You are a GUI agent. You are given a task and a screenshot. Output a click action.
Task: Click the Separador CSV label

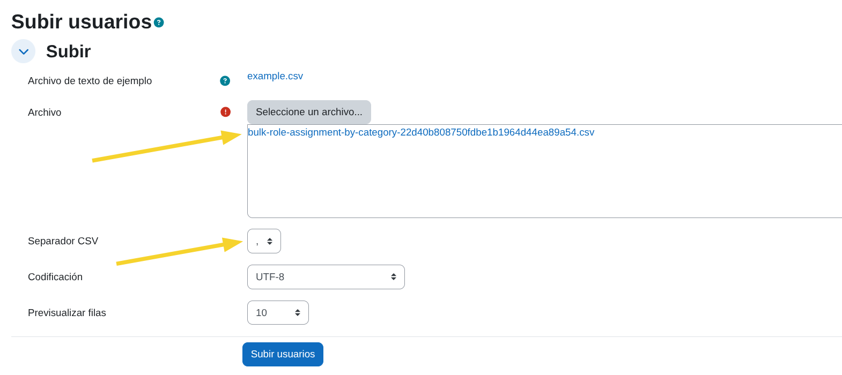pyautogui.click(x=63, y=241)
